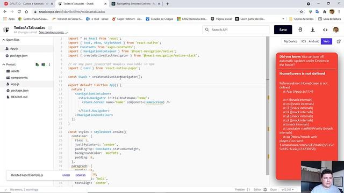Screen dimensions: 344x193
Task: Open the project info icon beside TodasAsTabuadas
Action: pyautogui.click(x=50, y=28)
